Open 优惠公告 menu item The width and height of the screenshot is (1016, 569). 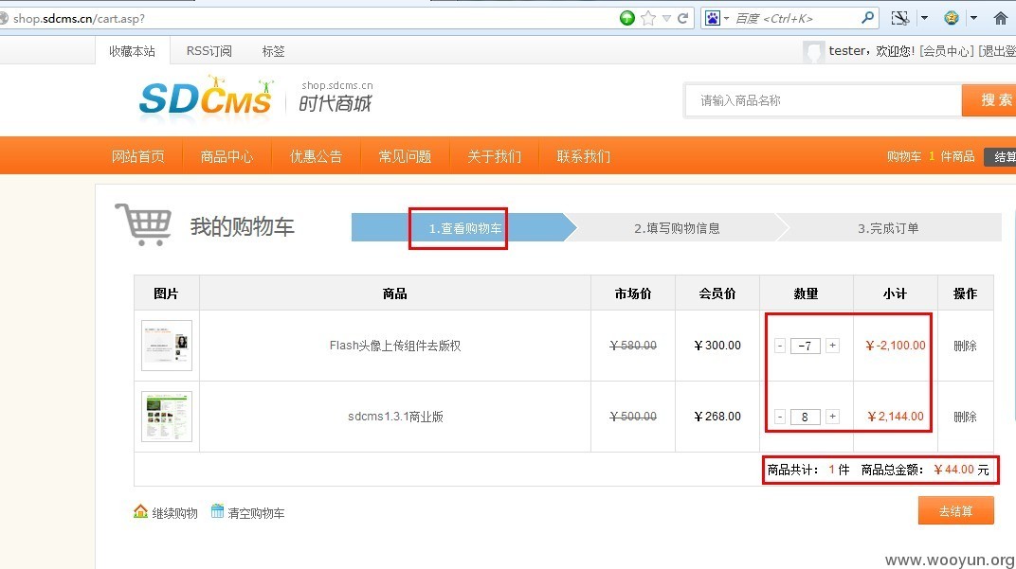[316, 156]
